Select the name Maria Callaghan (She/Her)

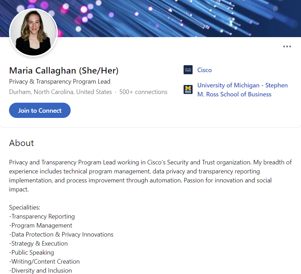click(64, 70)
